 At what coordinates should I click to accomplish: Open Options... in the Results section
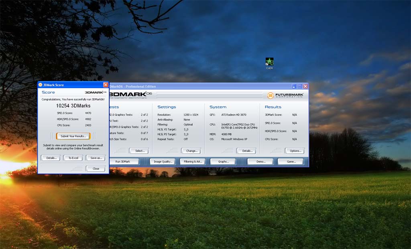point(295,151)
